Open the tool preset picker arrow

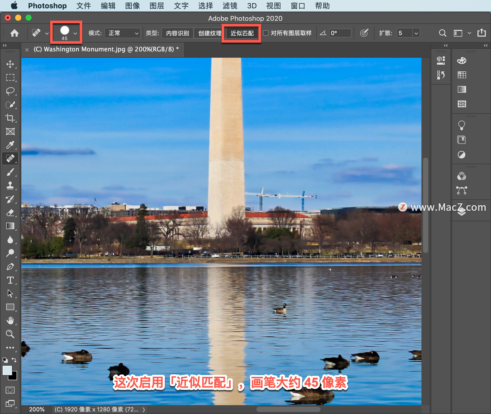47,33
